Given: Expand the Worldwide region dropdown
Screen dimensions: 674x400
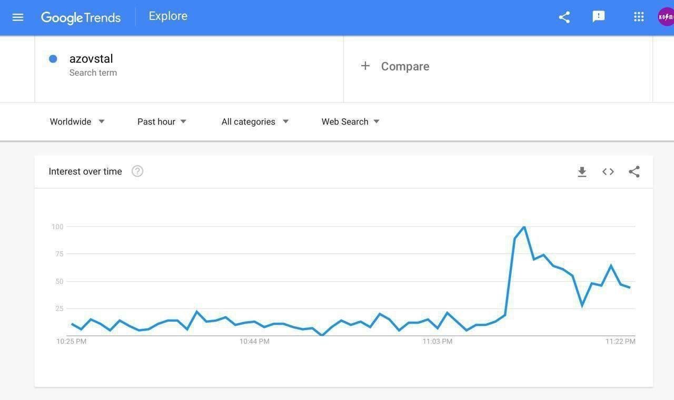Looking at the screenshot, I should [x=77, y=121].
